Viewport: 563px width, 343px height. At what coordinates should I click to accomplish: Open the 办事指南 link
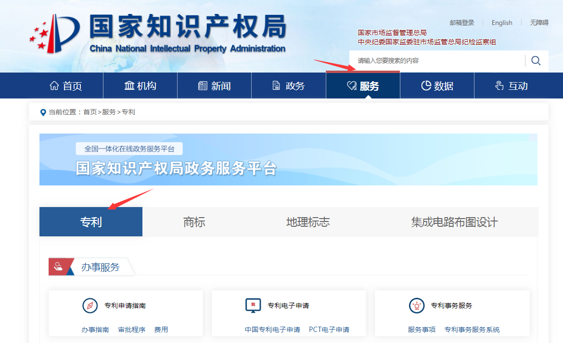pos(95,330)
